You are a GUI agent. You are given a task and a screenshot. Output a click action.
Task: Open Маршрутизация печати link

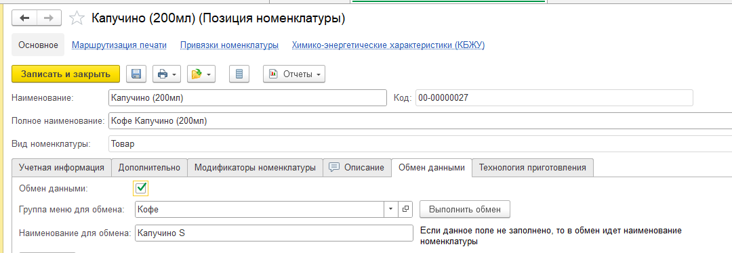[119, 45]
